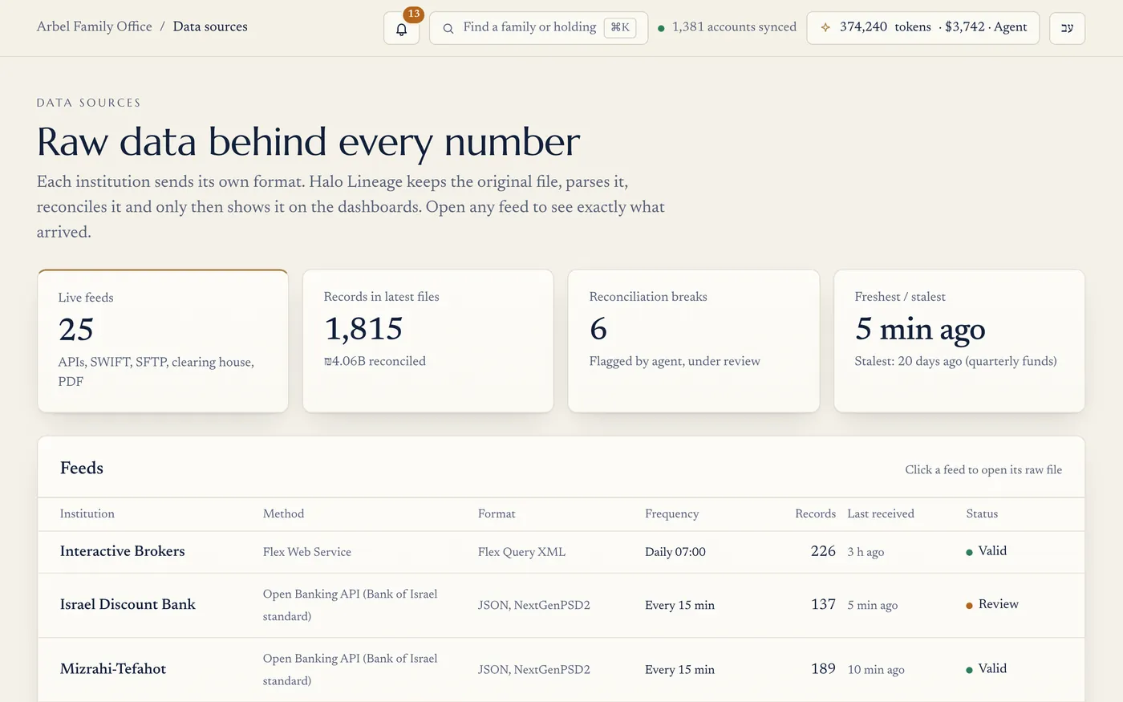Click the Frequency column header
The width and height of the screenshot is (1123, 702).
pyautogui.click(x=672, y=513)
